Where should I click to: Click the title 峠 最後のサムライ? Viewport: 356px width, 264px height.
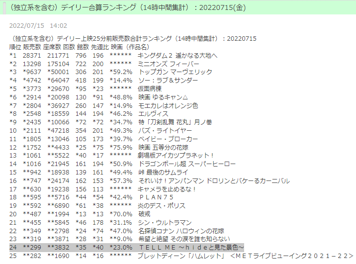163,173
